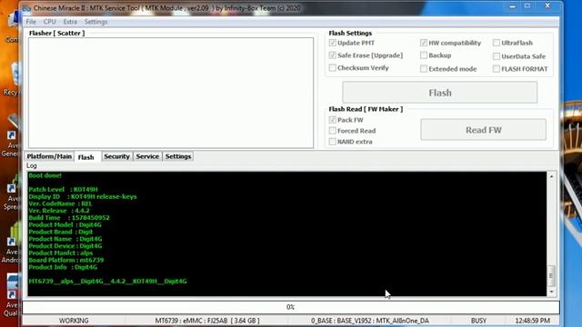Click the large Flash button
This screenshot has width=582, height=327.
(x=440, y=93)
